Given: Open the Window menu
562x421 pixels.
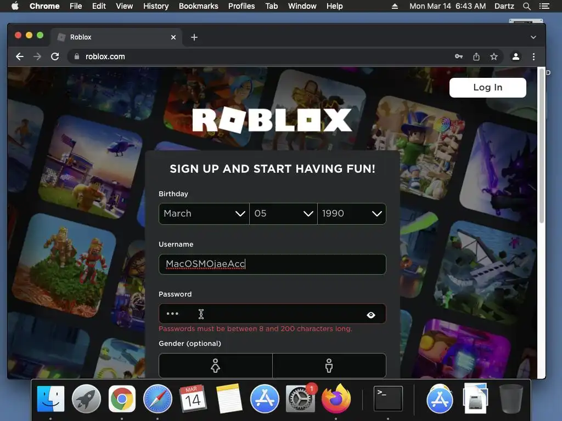Looking at the screenshot, I should [x=302, y=6].
